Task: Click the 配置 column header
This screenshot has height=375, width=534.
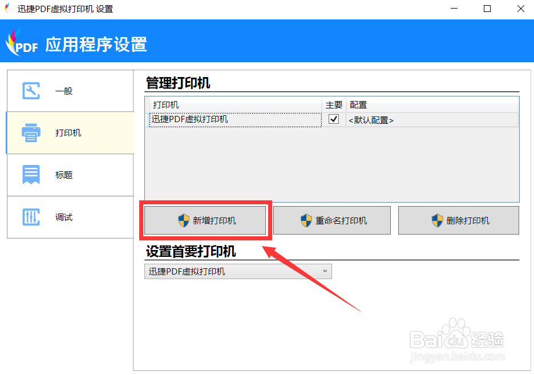Action: (432, 104)
